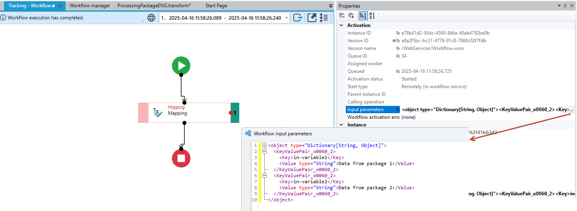The width and height of the screenshot is (577, 211).
Task: Switch to Workflow manager tab
Action: (90, 6)
